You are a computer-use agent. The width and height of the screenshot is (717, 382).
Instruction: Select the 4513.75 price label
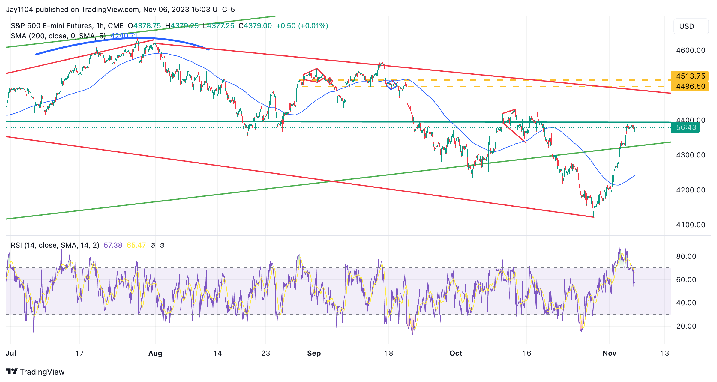[690, 76]
